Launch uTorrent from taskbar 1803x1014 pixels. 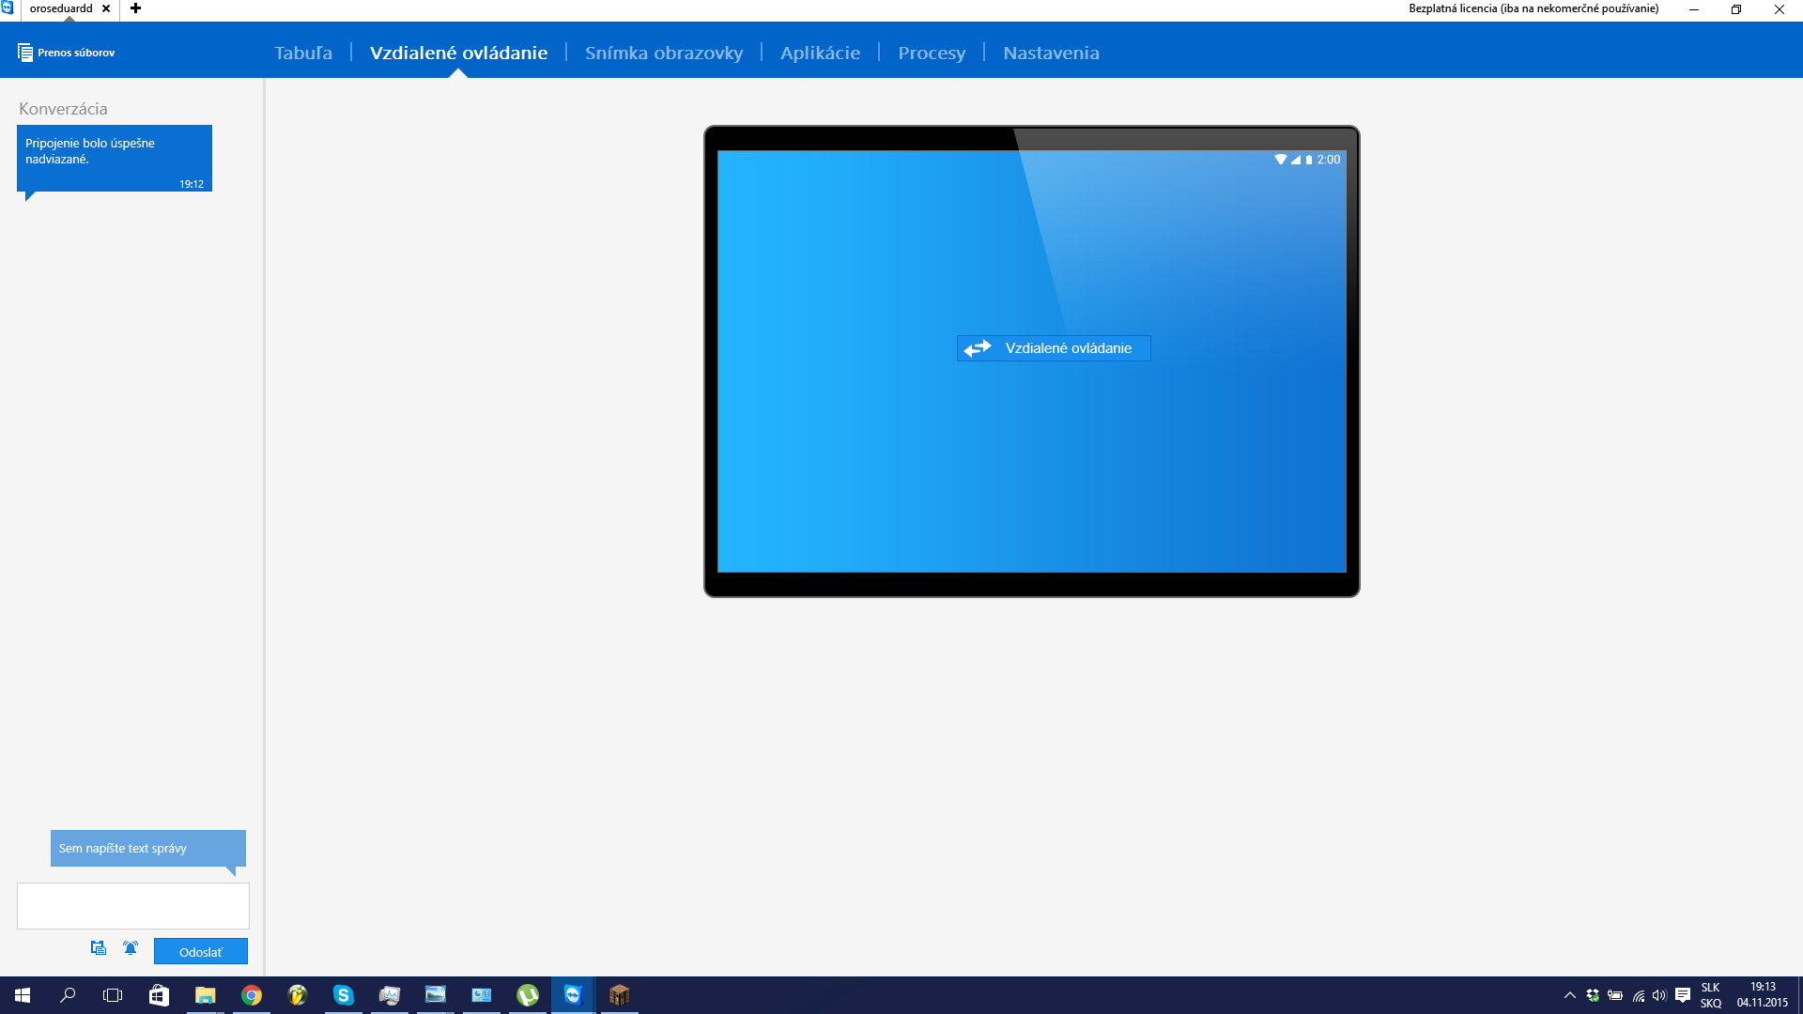[x=528, y=995]
